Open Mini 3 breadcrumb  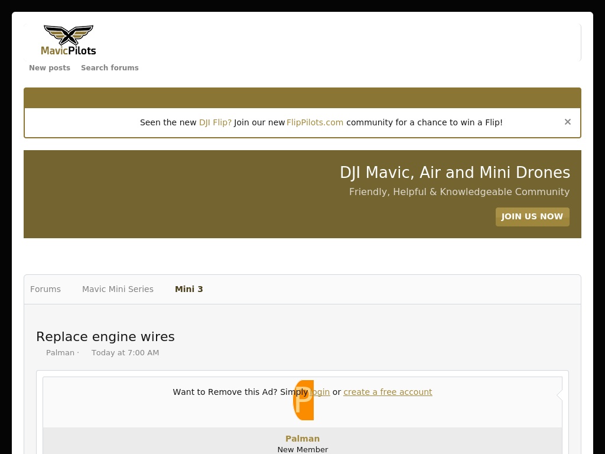[188, 289]
